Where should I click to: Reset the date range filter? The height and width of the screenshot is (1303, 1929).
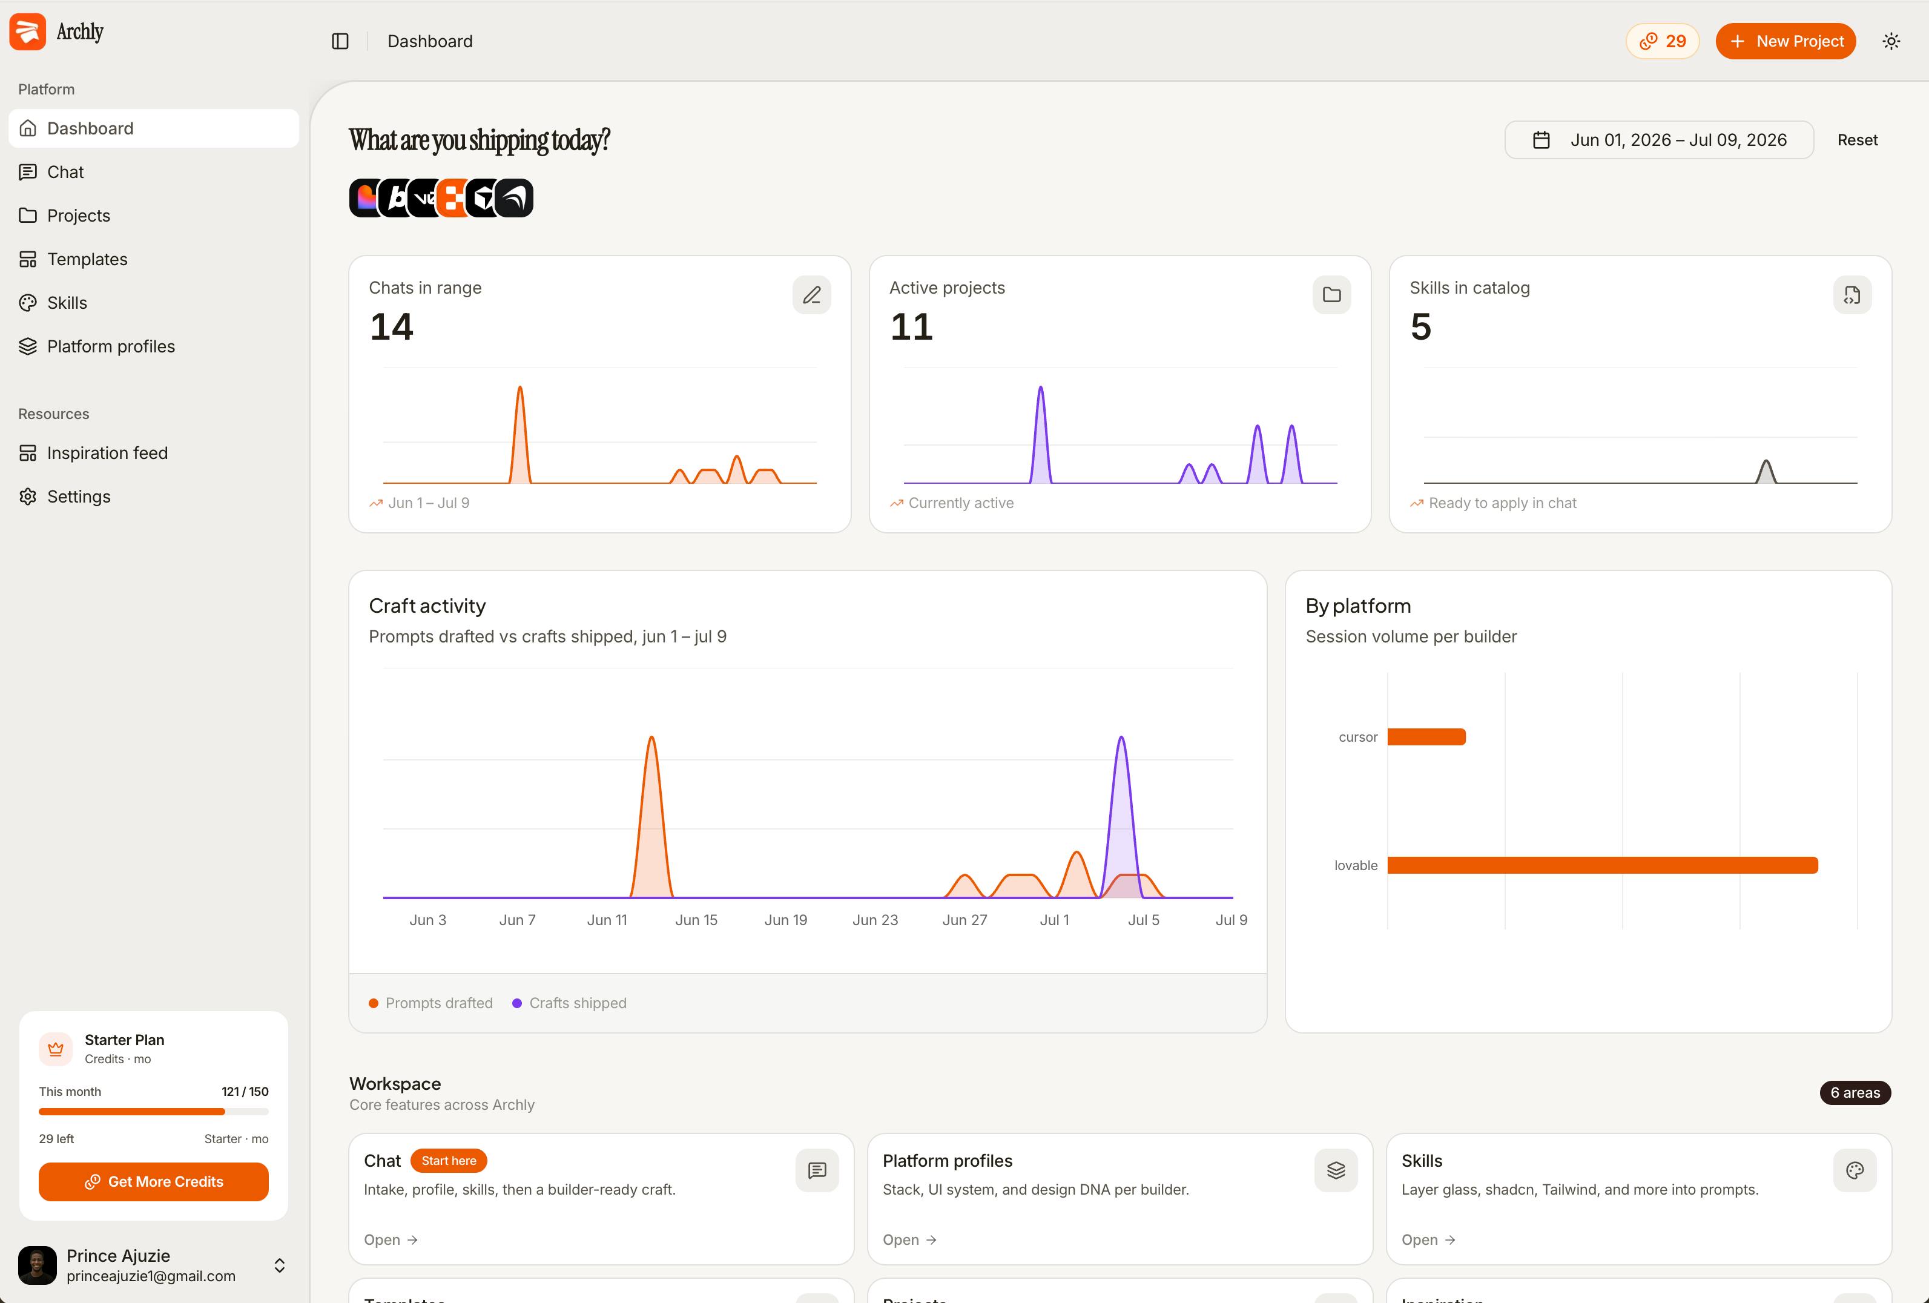1857,140
